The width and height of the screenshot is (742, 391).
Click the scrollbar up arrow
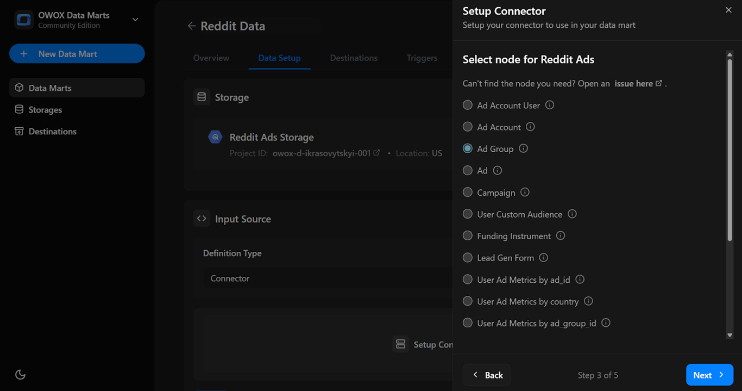730,54
